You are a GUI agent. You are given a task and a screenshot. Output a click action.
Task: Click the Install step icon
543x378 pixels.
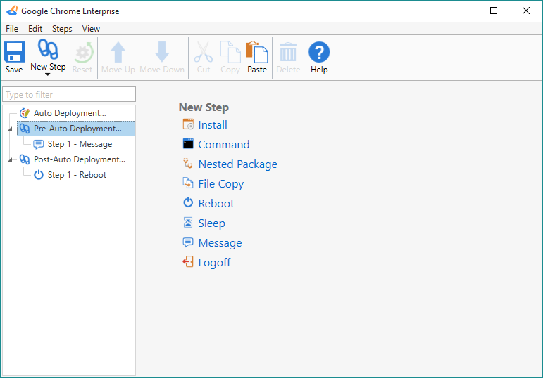click(x=188, y=124)
